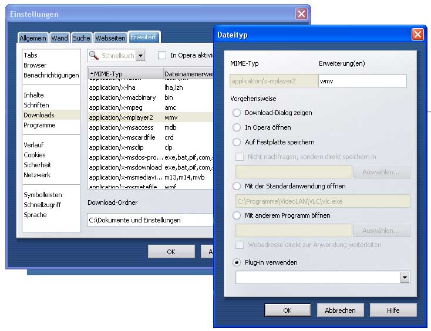The image size is (431, 331).
Task: Click the Erweiterung(en) field containing wmv
Action: 362,81
